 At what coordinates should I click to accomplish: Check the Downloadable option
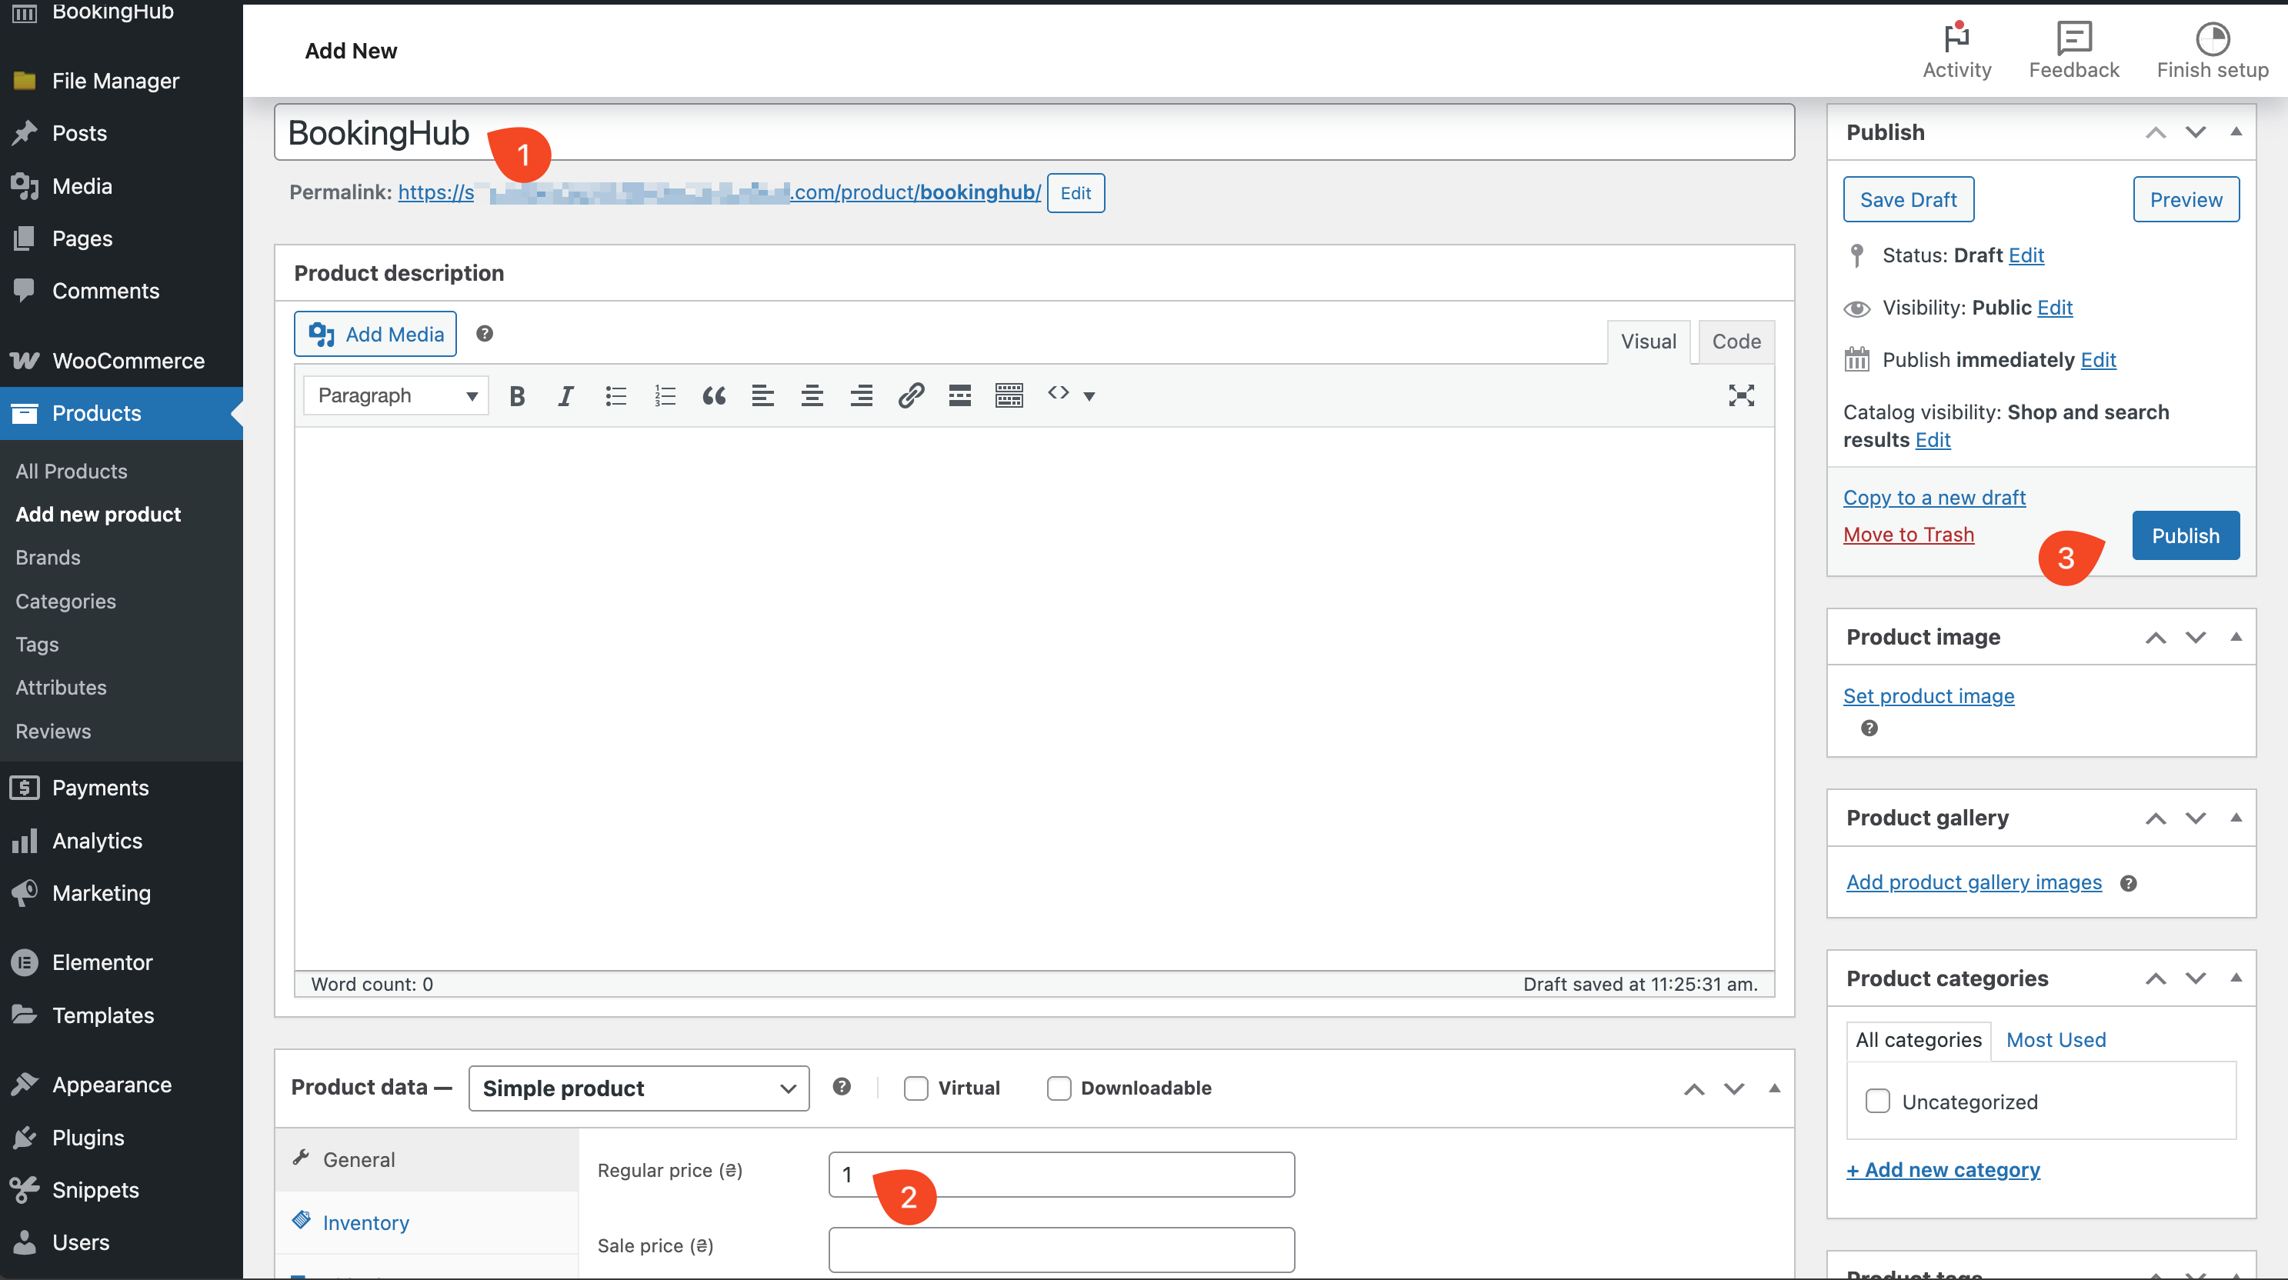point(1059,1088)
